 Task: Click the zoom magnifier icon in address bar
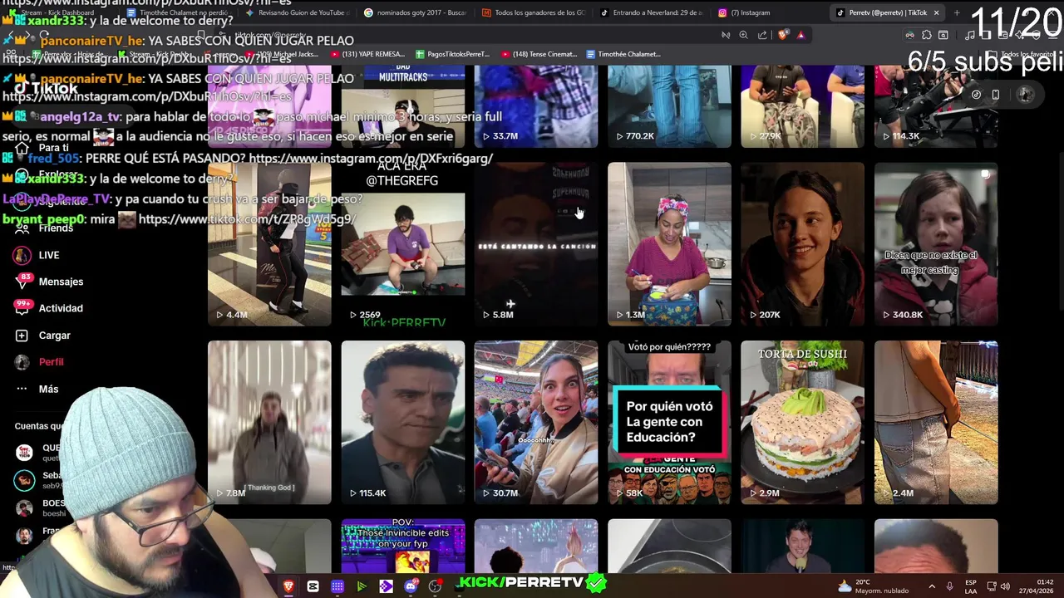click(x=743, y=35)
